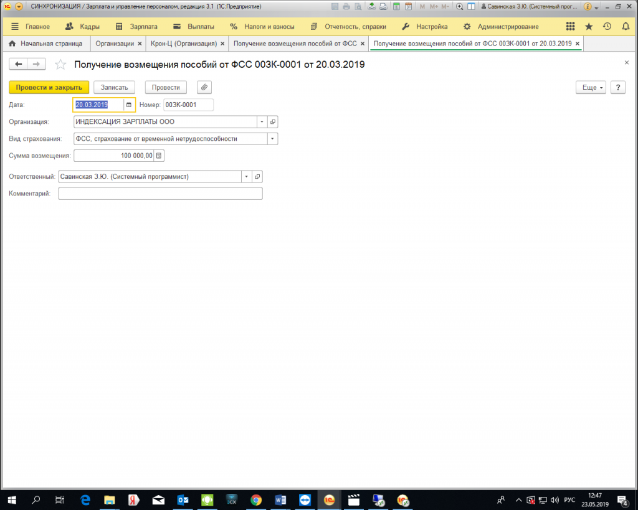Screen dimensions: 638x510
Task: Click the Записать button
Action: pyautogui.click(x=114, y=88)
